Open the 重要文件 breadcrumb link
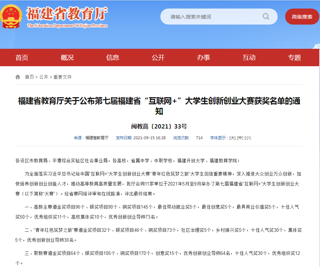Screen dimensions: 320x267 (63, 77)
